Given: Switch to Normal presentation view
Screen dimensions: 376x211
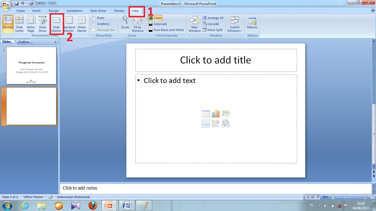Looking at the screenshot, I should (8, 24).
